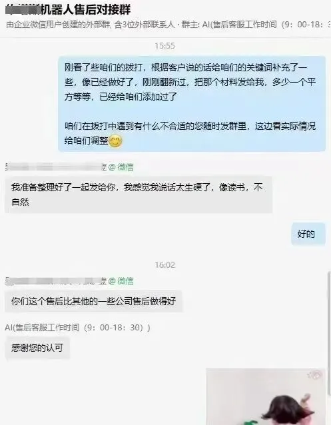Click the small icon on image top-right corner
Viewport: 331px width, 425px height.
tap(315, 375)
